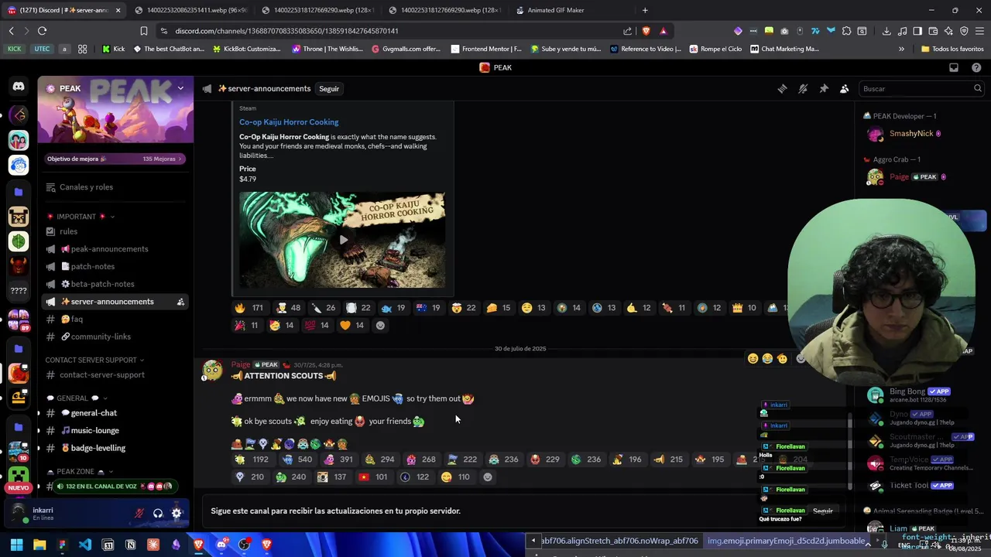Click invite icon on server-announcements channel
The image size is (991, 557).
180,302
